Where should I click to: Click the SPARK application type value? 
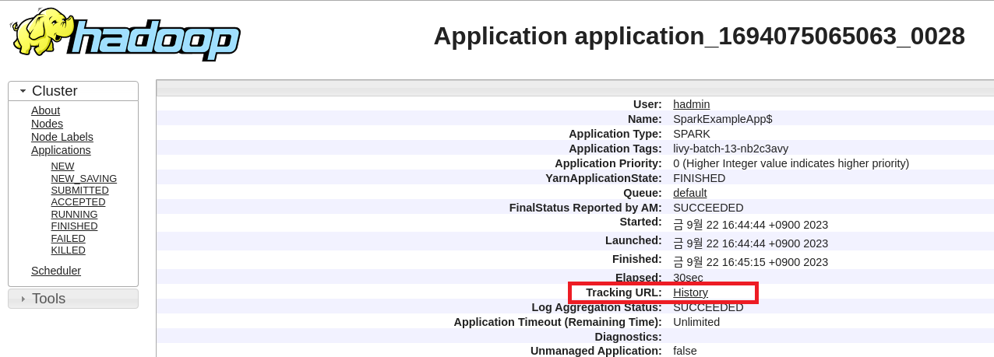[692, 134]
